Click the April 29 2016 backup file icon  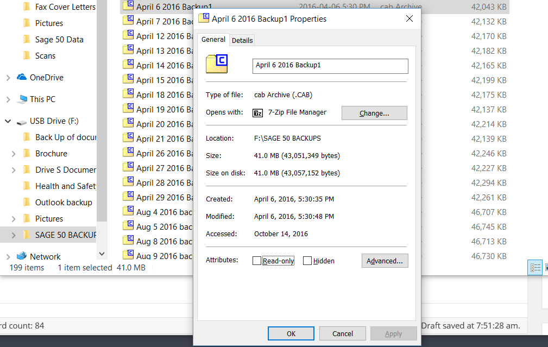point(128,197)
